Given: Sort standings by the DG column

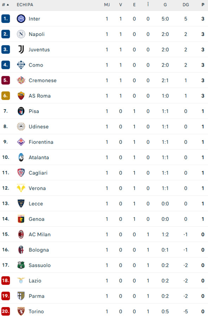Looking at the screenshot, I should [186, 5].
